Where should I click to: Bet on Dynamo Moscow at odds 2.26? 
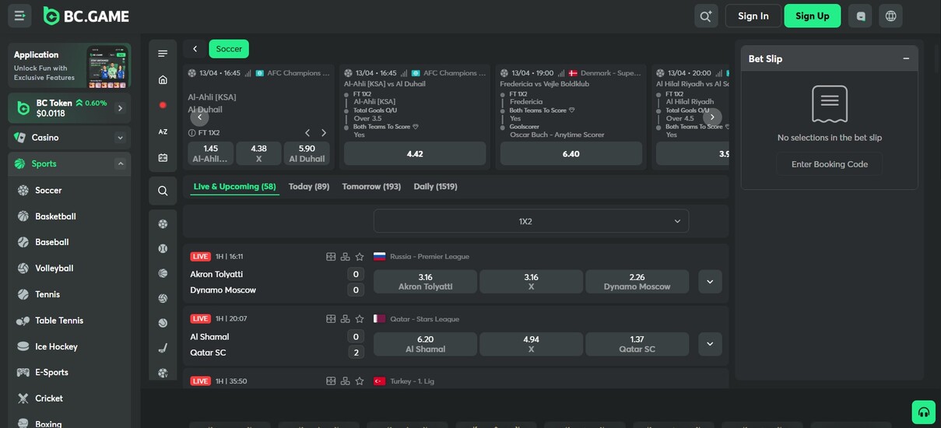(637, 282)
